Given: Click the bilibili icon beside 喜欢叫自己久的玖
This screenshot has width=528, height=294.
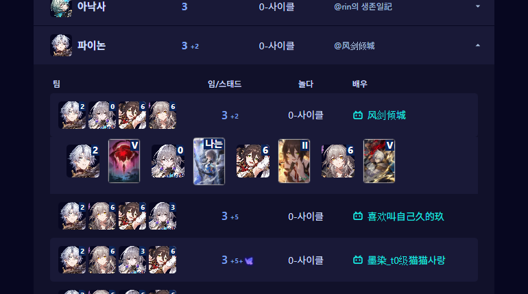Looking at the screenshot, I should (358, 217).
